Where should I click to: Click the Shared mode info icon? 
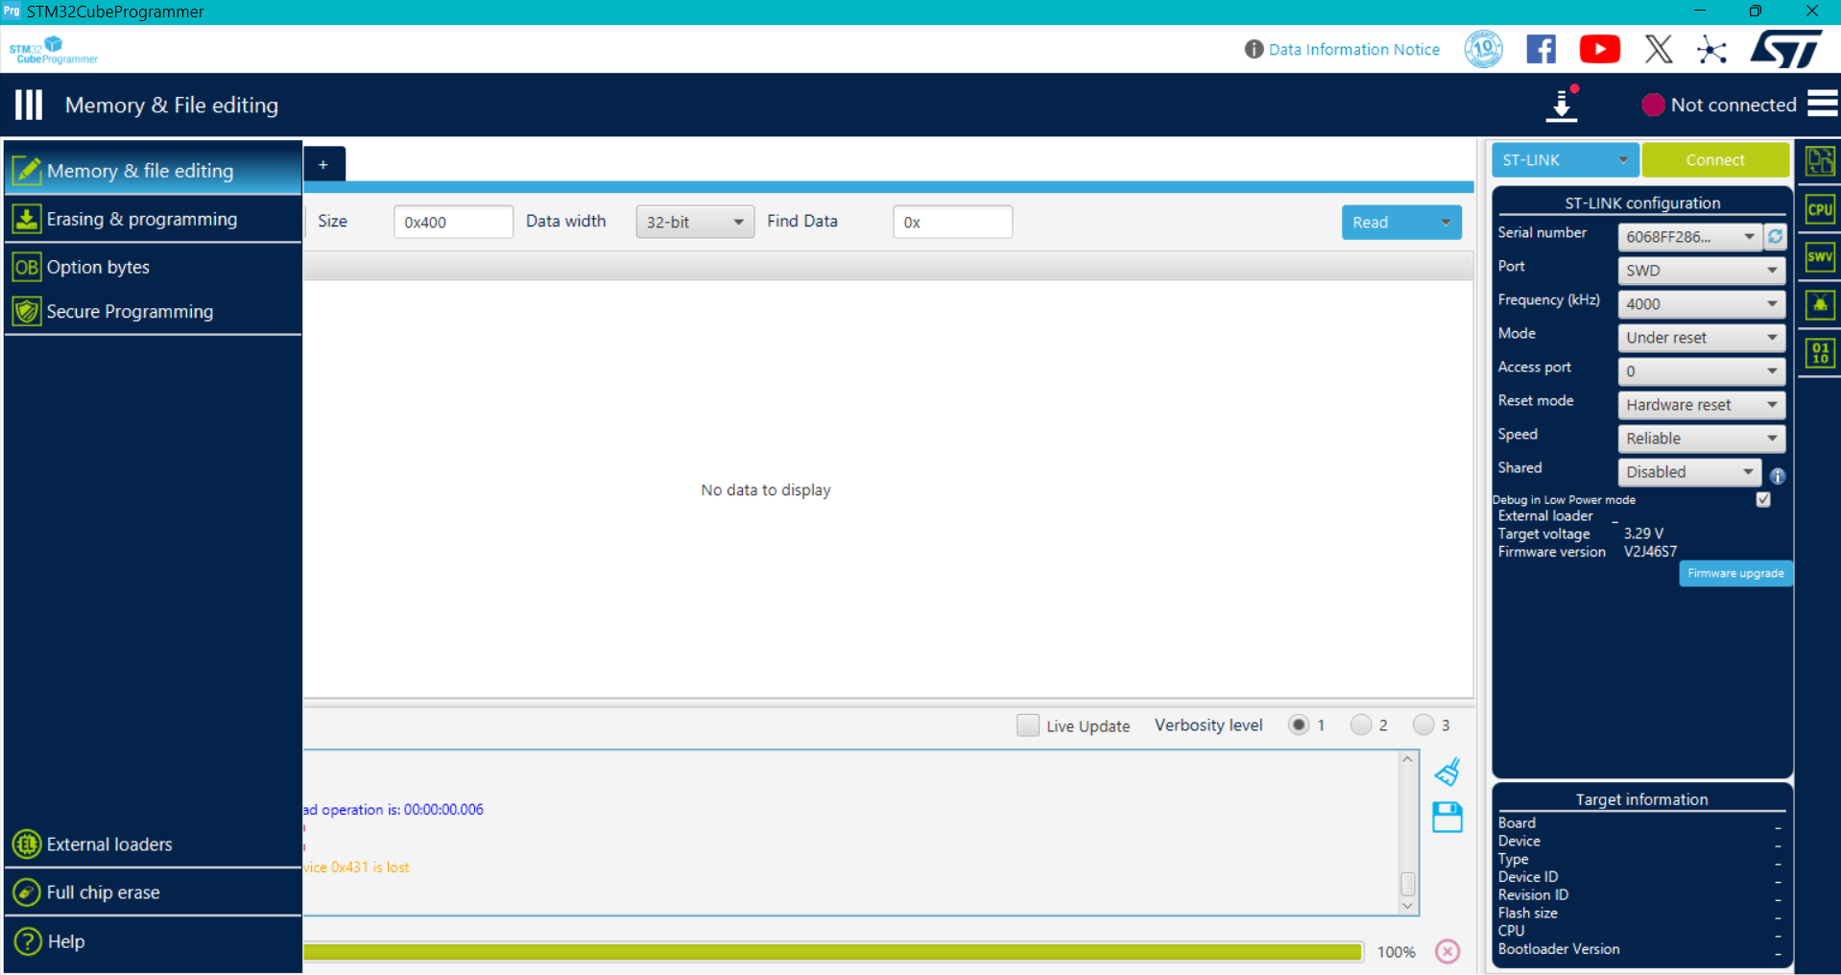1778,476
